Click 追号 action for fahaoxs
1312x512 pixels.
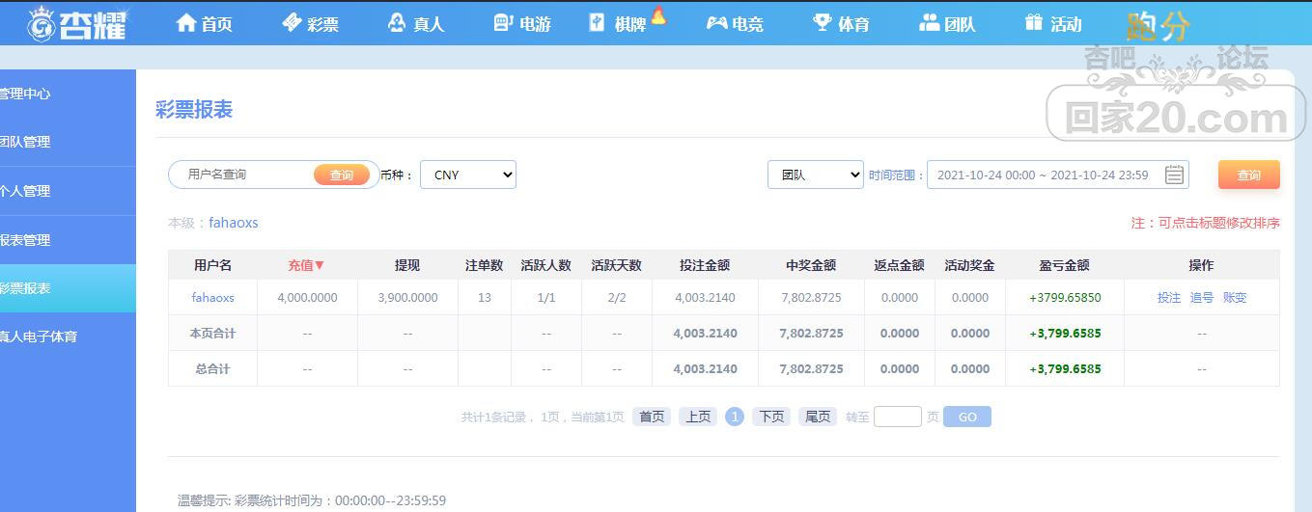[1202, 298]
